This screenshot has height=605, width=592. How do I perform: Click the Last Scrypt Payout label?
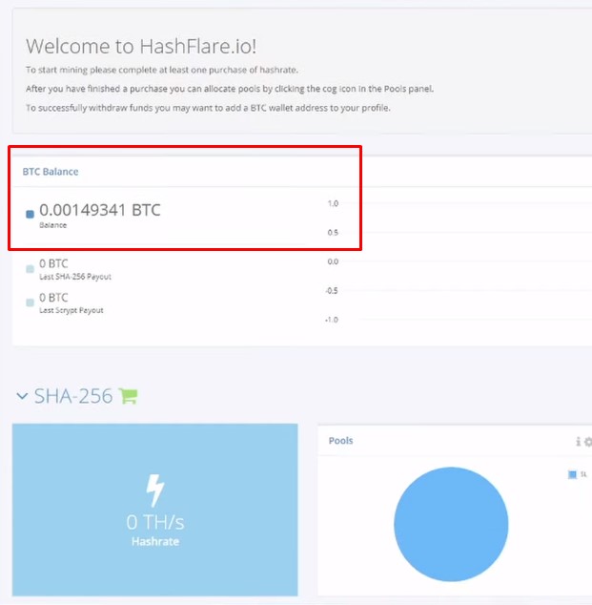click(x=71, y=310)
